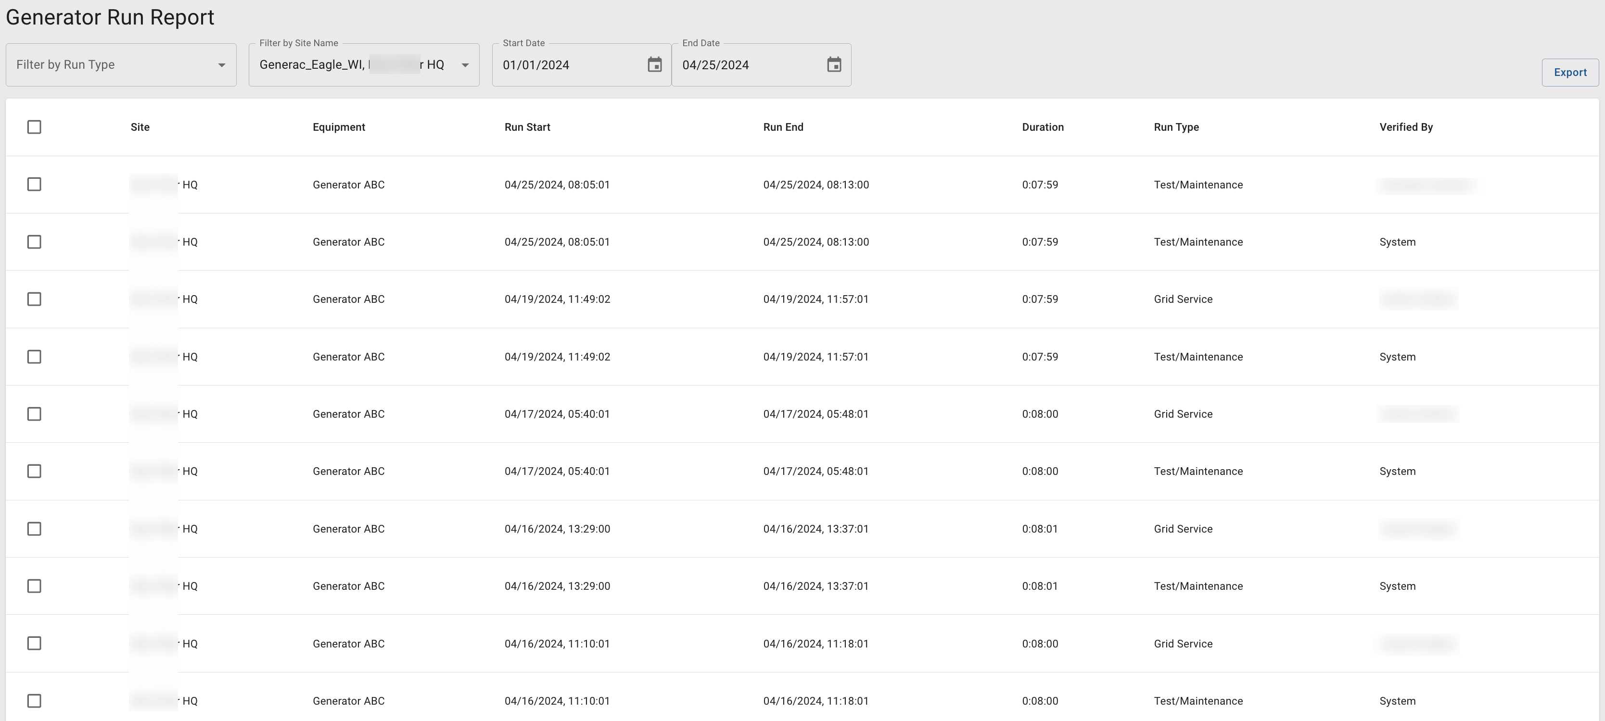The image size is (1605, 721).
Task: Click the Verified By column header
Action: pyautogui.click(x=1406, y=127)
